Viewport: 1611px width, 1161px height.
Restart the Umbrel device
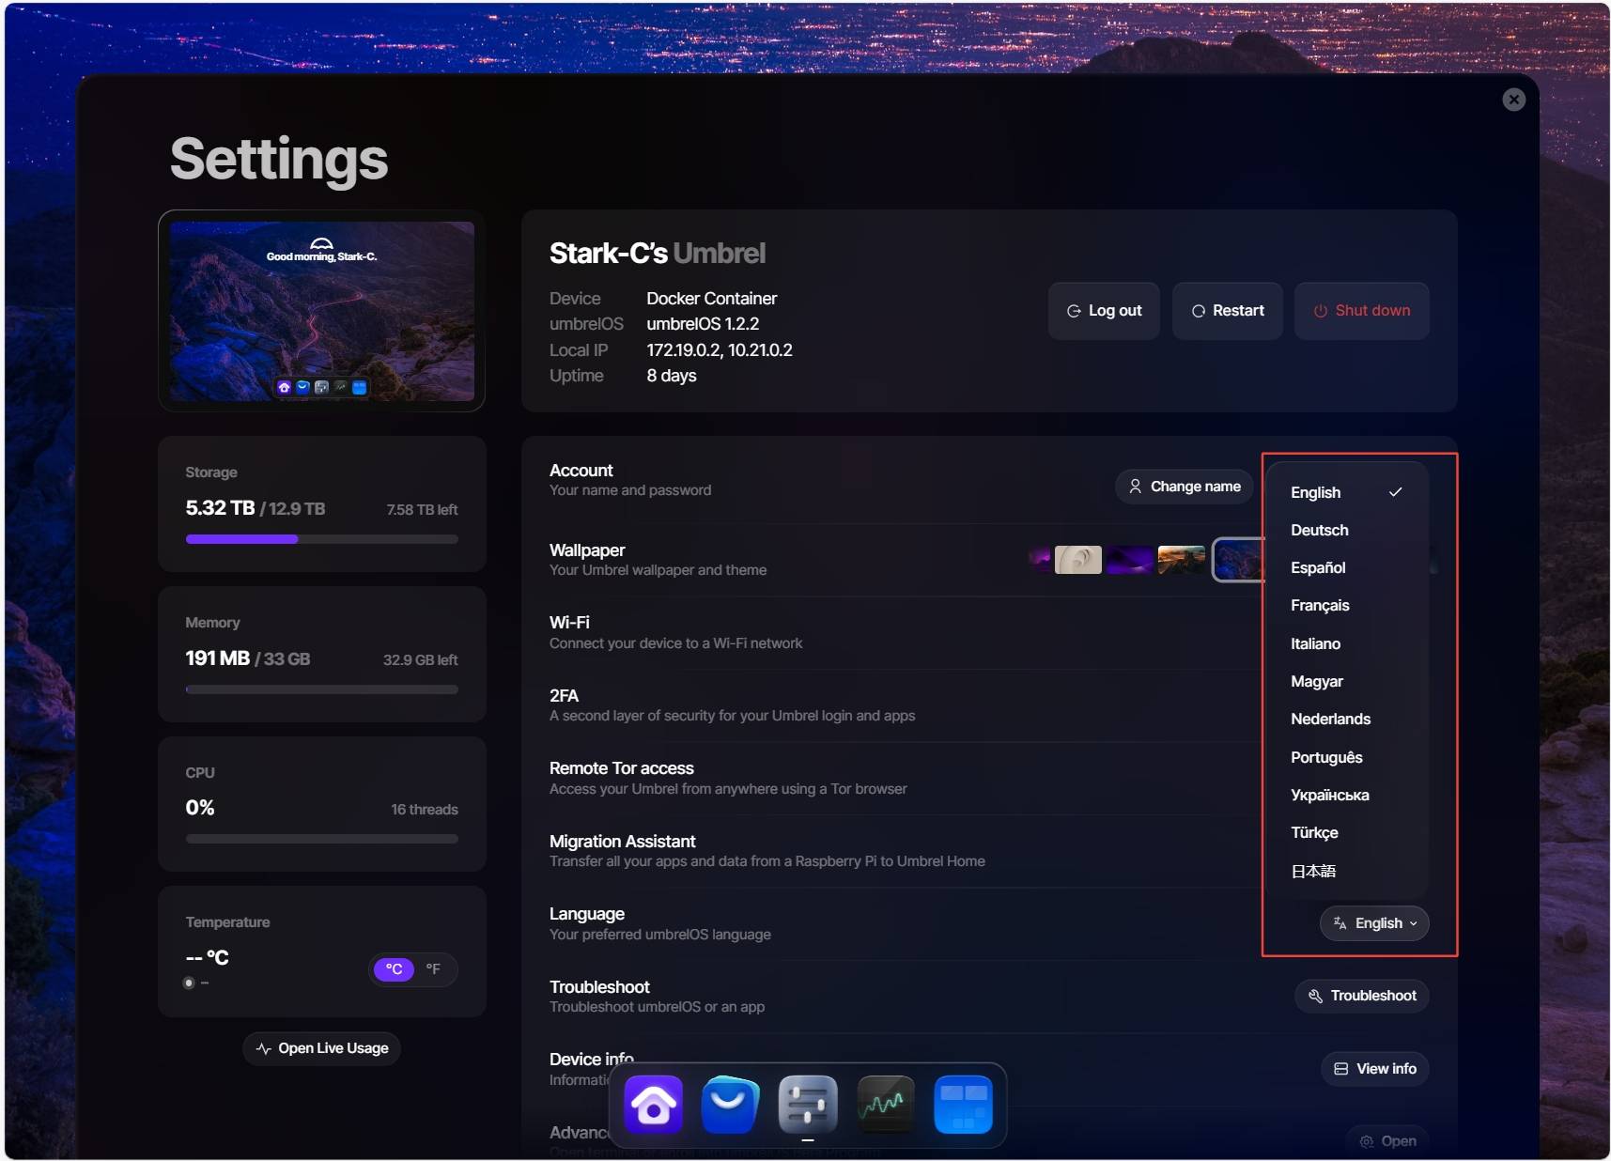(x=1228, y=311)
